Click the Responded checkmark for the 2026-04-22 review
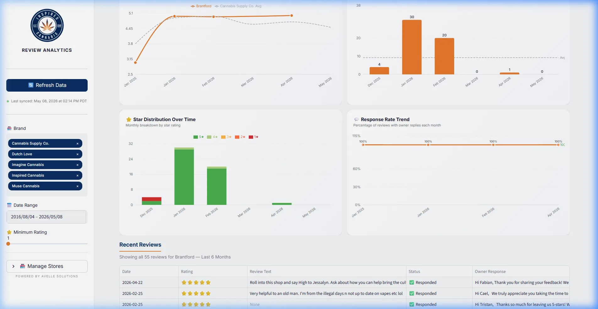This screenshot has height=309, width=598. (412, 283)
